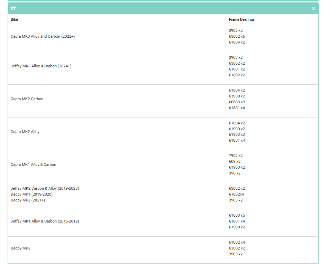Select Capra MK3 Alloy and Carbon (2022+) row

pyautogui.click(x=43, y=36)
